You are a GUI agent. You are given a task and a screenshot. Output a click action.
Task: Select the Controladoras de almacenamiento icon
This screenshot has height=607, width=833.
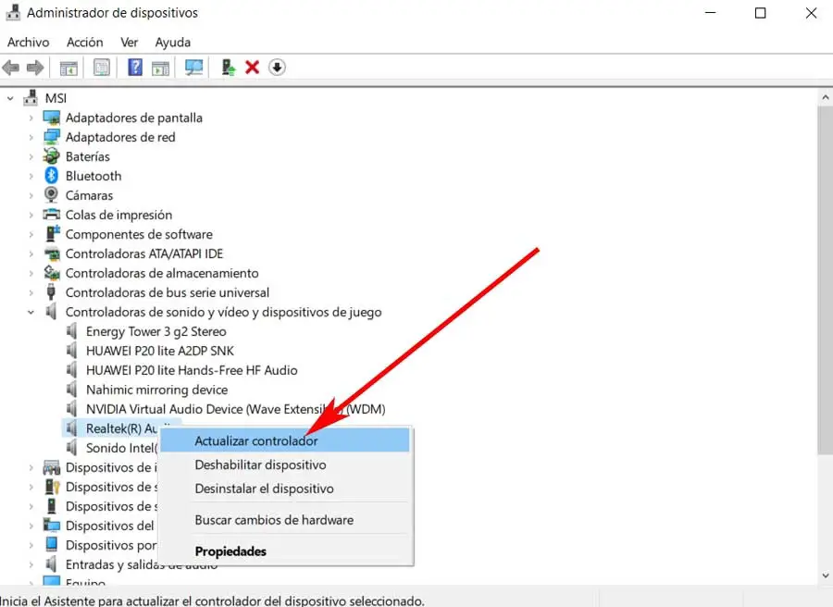[52, 273]
